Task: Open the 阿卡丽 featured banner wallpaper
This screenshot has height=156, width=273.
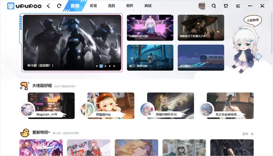Action: click(72, 43)
